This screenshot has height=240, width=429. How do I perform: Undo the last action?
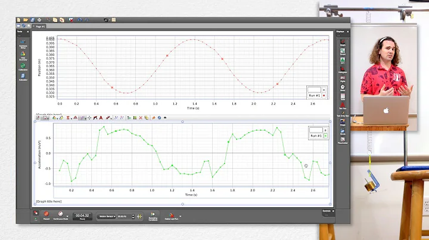click(80, 20)
